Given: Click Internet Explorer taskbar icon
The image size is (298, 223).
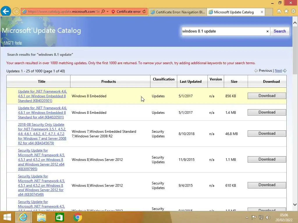Looking at the screenshot, I should (23, 217).
